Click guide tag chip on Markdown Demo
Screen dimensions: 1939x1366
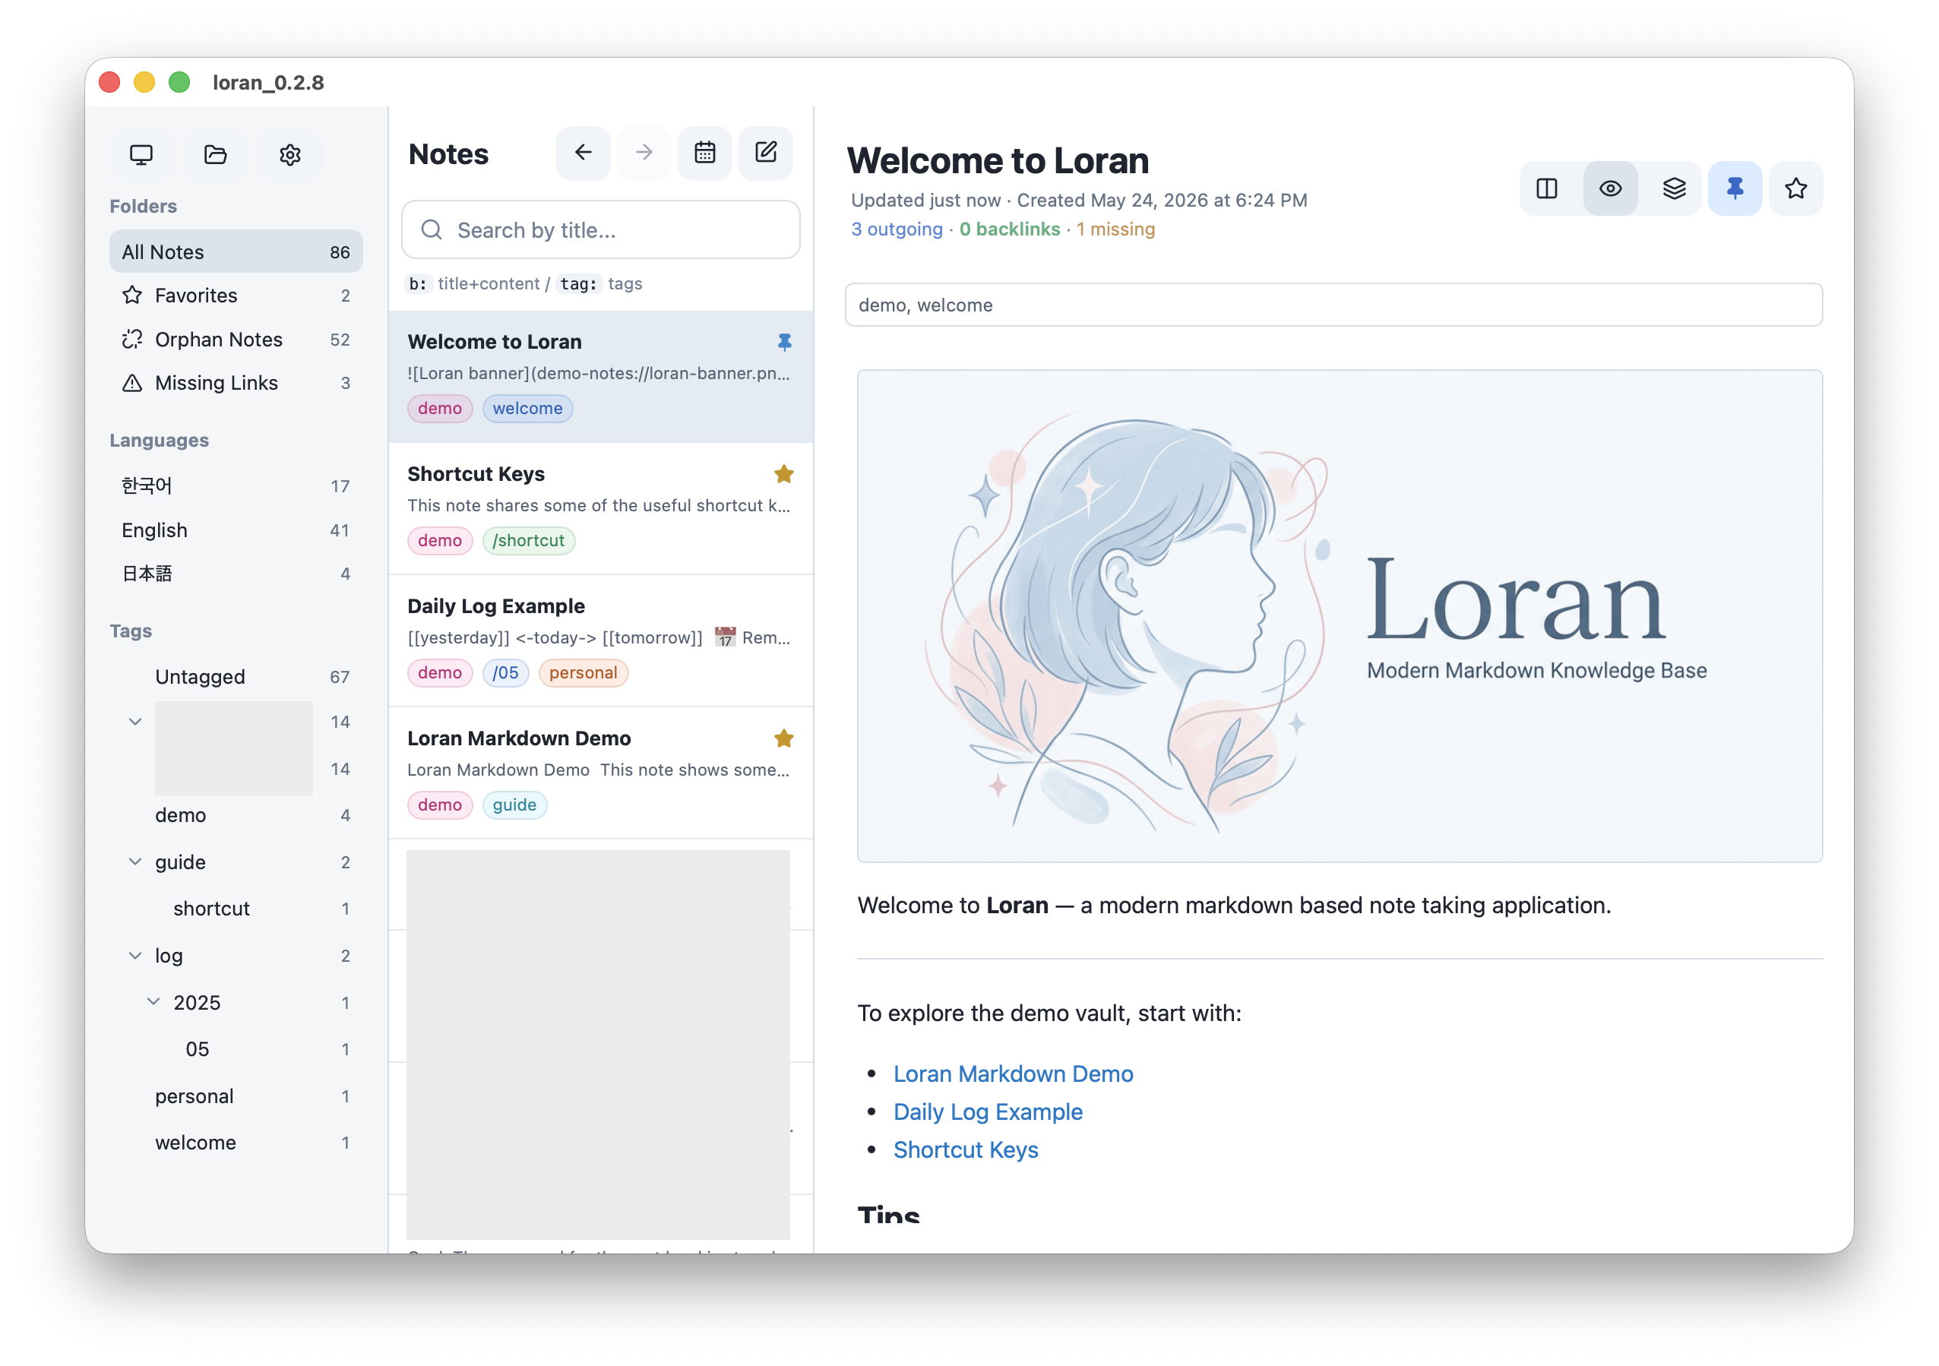(515, 805)
